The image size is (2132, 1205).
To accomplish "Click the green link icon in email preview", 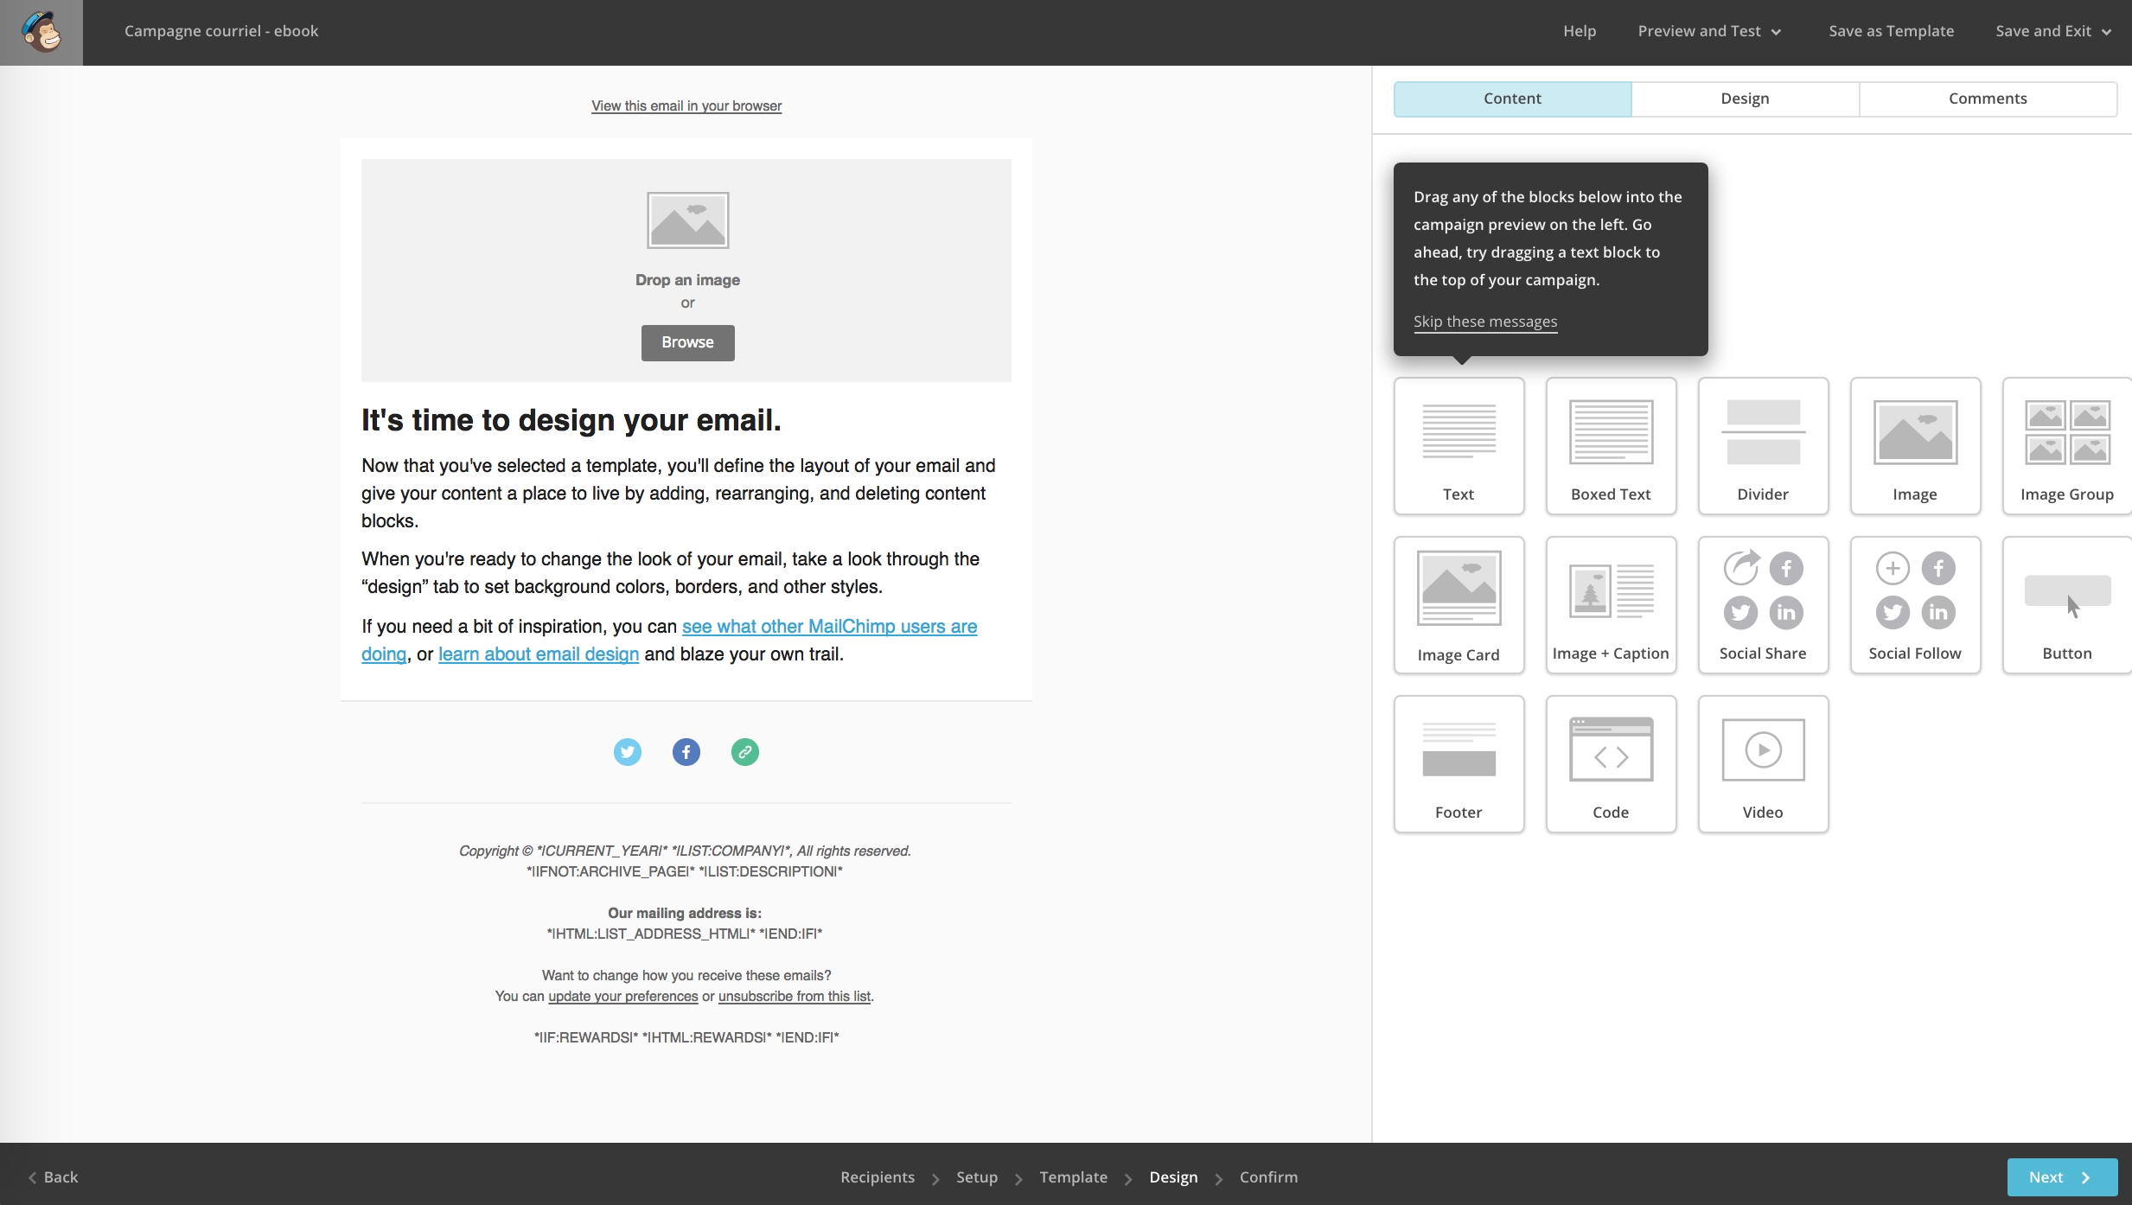I will click(745, 752).
